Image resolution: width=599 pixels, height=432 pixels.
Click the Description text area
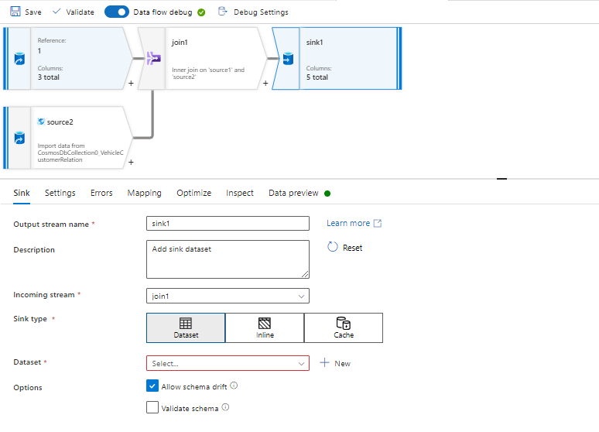228,259
